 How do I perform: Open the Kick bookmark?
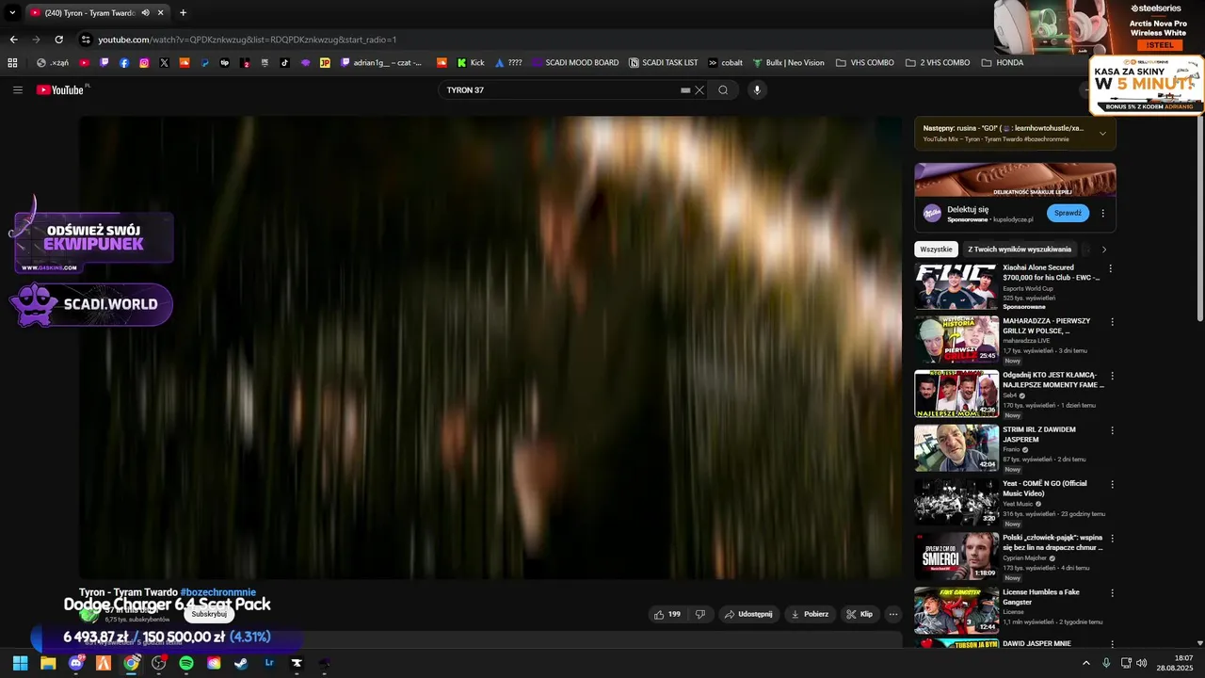(471, 63)
